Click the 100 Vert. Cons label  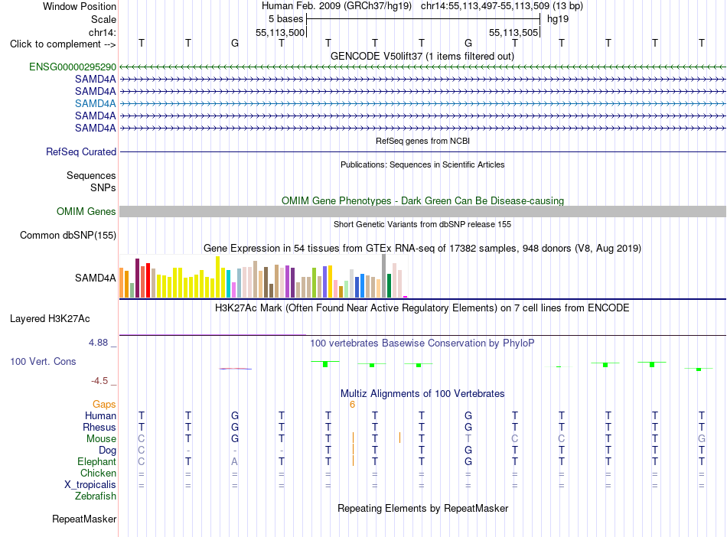pos(43,361)
